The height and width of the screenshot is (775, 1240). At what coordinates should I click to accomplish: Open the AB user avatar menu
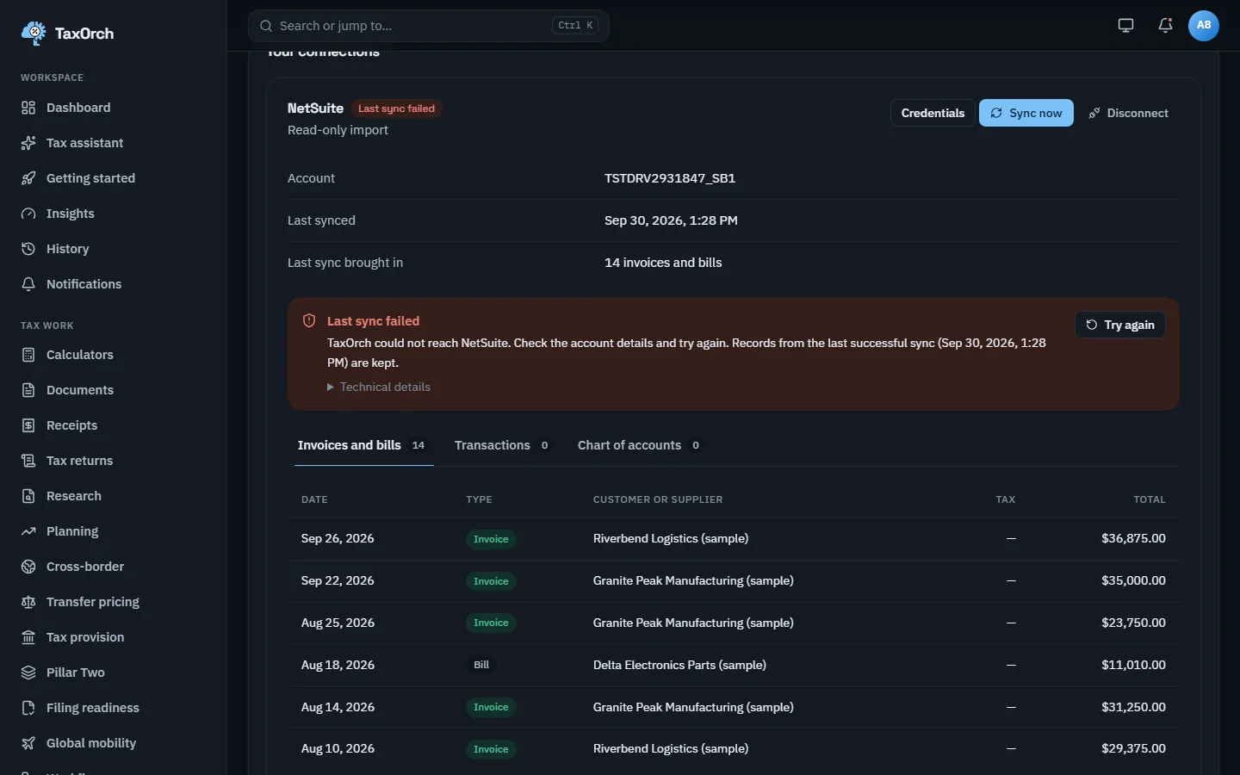[1204, 26]
